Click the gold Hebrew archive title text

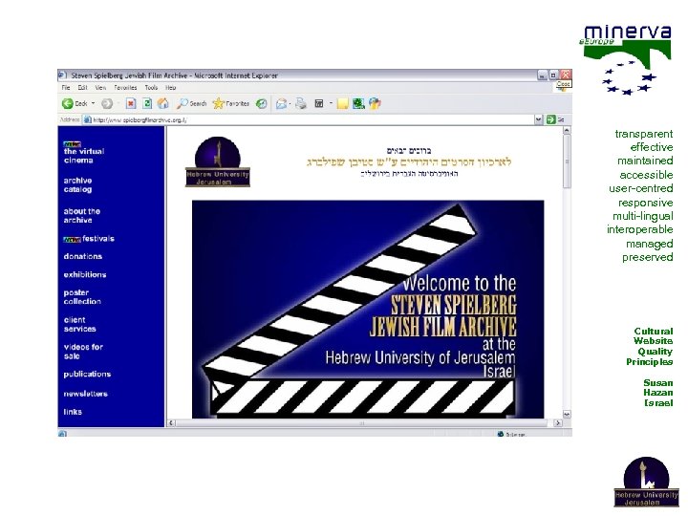(409, 161)
